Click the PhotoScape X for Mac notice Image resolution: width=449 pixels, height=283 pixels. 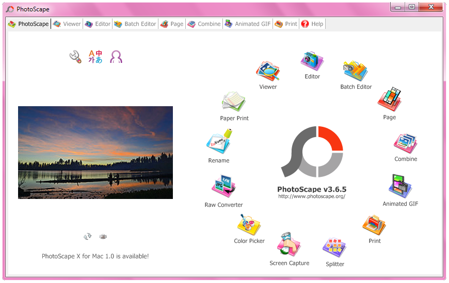(x=95, y=256)
